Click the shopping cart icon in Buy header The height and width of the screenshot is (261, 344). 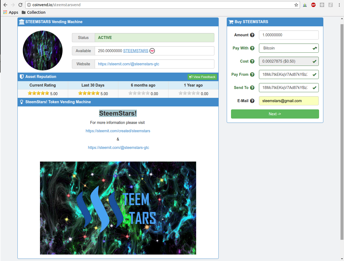pyautogui.click(x=231, y=22)
